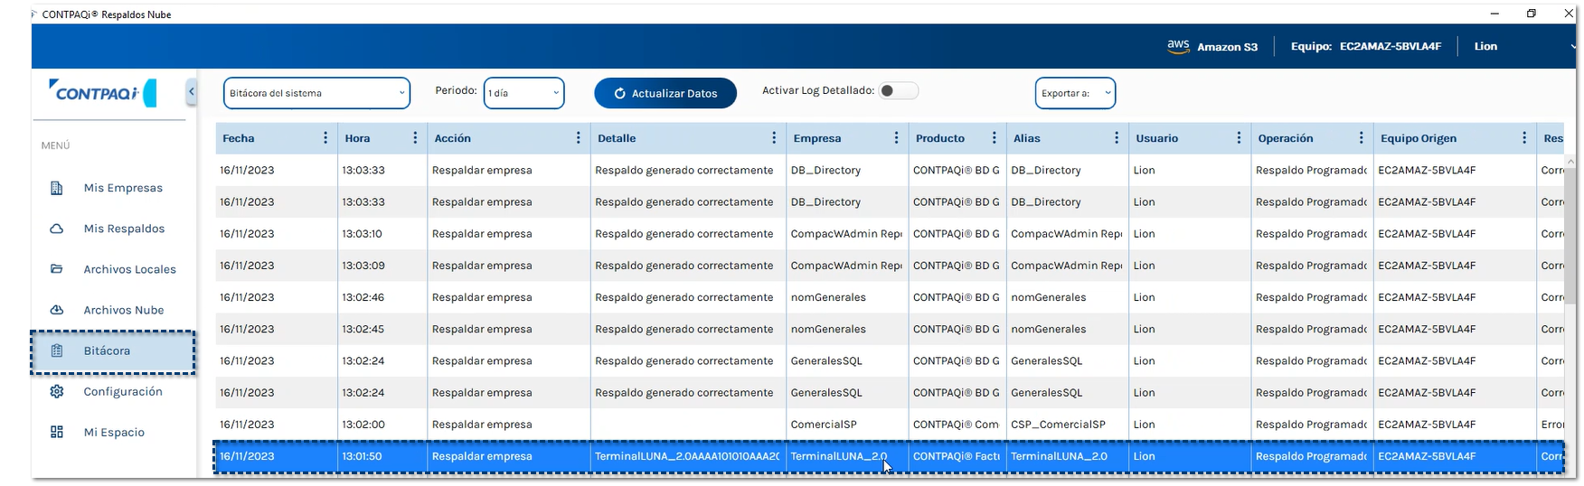
Task: Click the Archivos Nube cloud-download icon
Action: (56, 310)
